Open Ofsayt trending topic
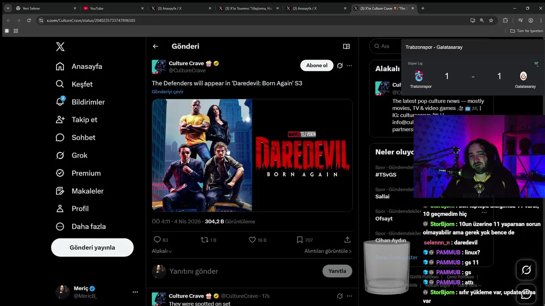This screenshot has height=306, width=545. tap(384, 218)
